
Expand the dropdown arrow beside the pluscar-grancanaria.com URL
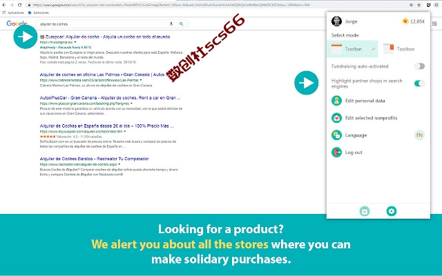click(x=131, y=103)
